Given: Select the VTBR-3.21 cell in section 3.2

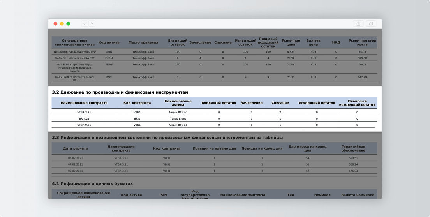Looking at the screenshot, I should click(84, 112).
